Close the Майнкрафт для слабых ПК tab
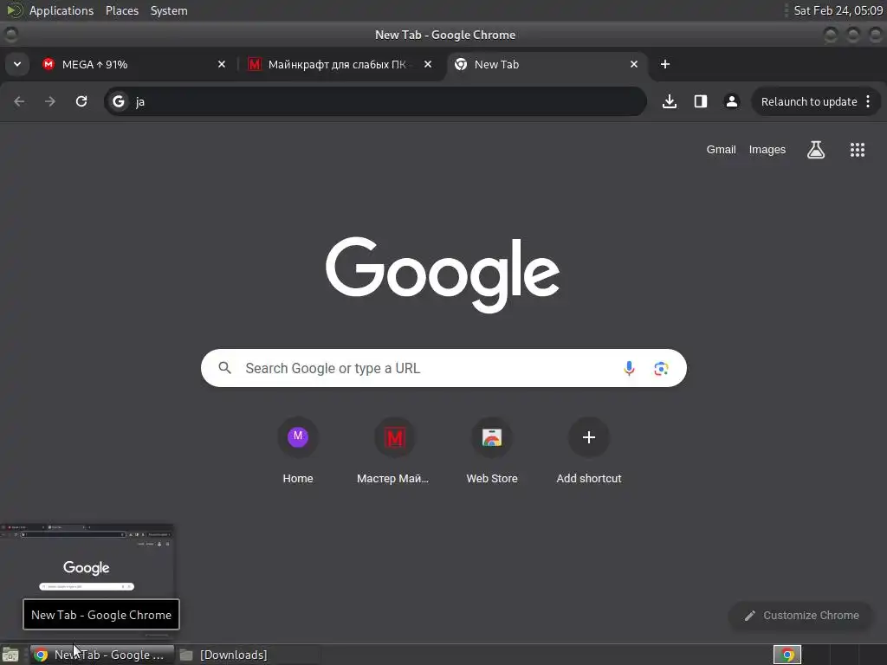Viewport: 887px width, 665px height. 428,64
